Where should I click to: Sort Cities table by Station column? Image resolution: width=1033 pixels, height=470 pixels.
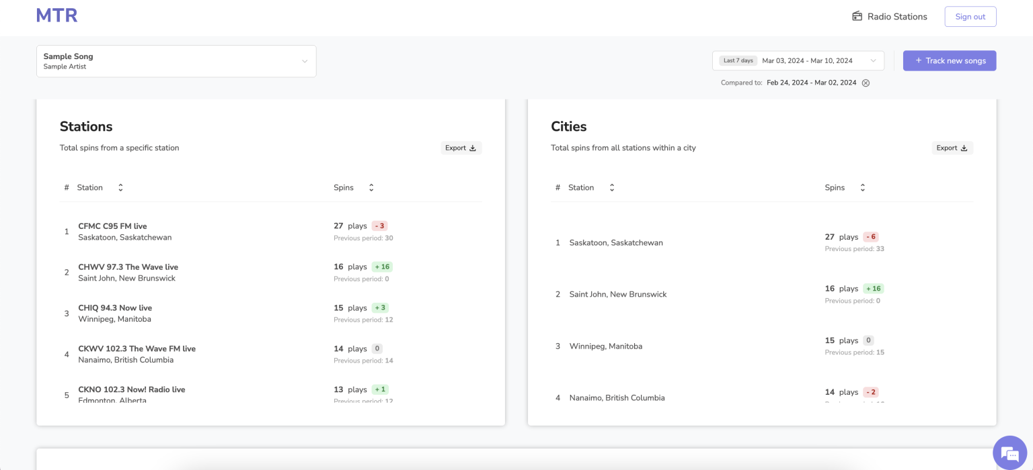click(611, 188)
